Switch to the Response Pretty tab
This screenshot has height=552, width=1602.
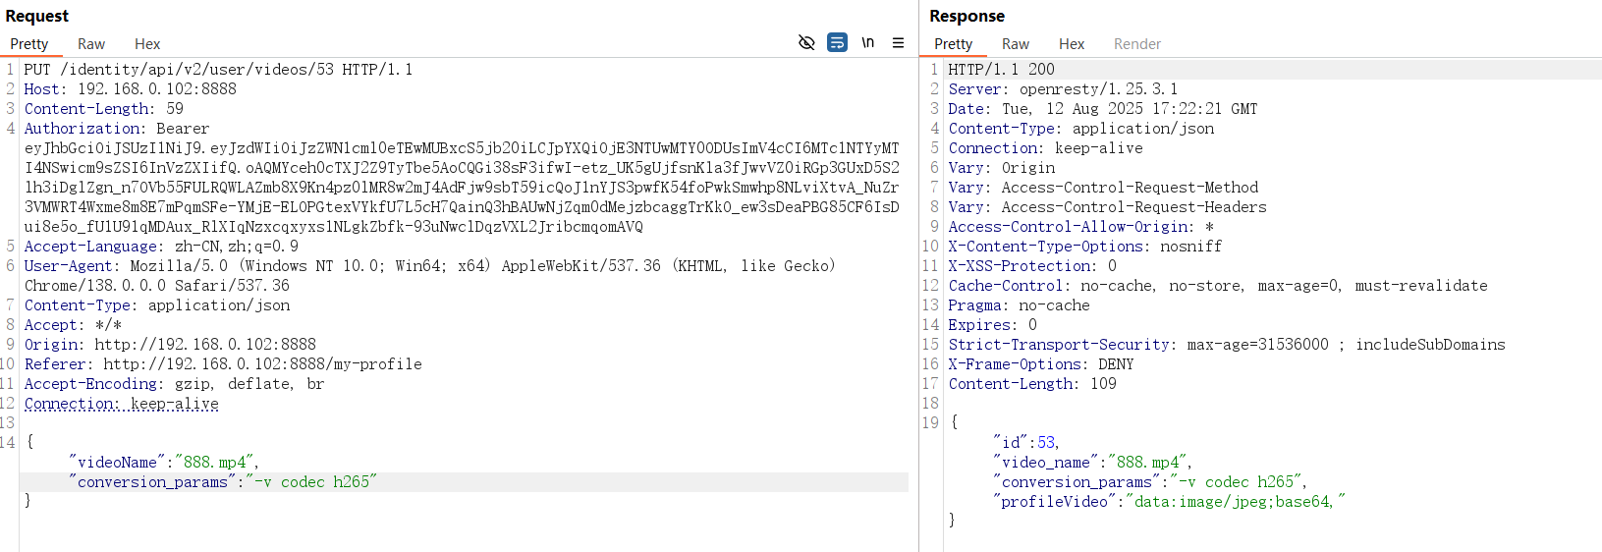tap(954, 44)
